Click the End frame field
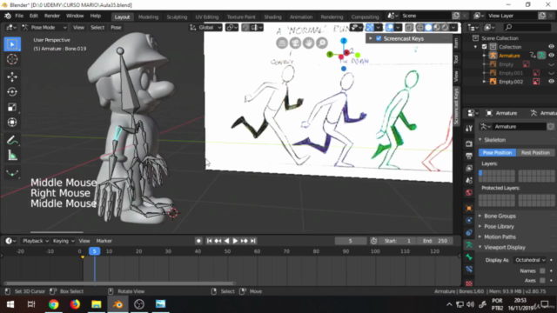The image size is (557, 313). click(x=435, y=241)
